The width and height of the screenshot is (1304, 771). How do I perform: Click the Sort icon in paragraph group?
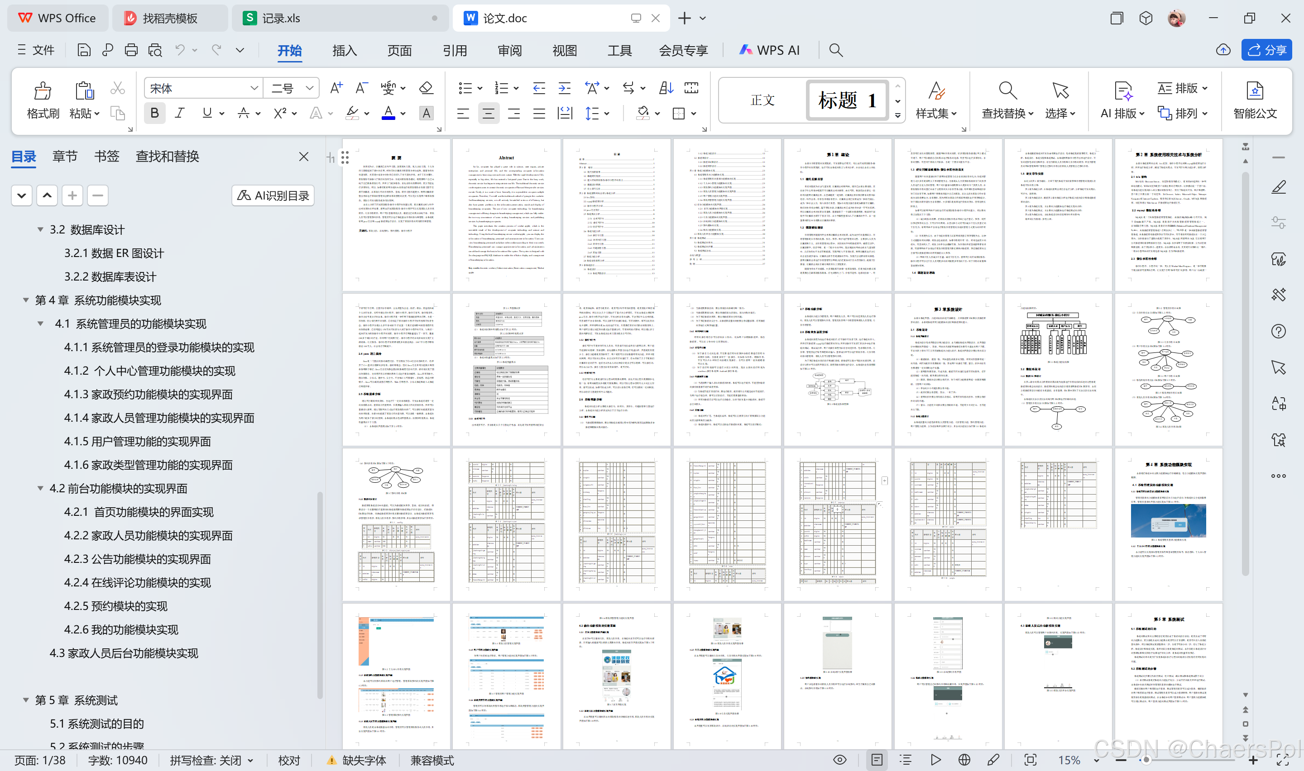pos(666,88)
